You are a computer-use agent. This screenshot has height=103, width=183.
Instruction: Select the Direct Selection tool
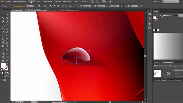click(7, 14)
